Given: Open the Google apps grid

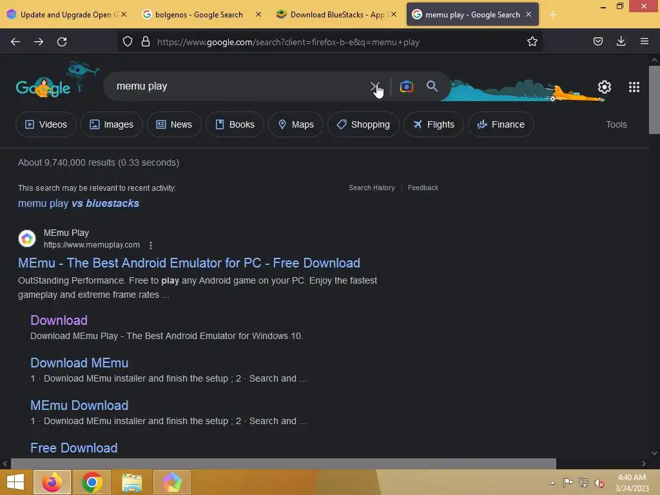Looking at the screenshot, I should pos(634,87).
